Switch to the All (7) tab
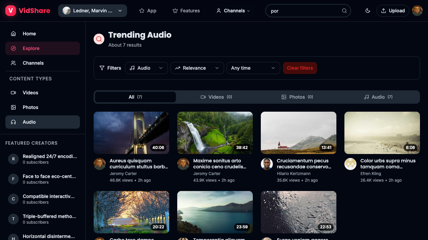428x240 pixels. point(135,97)
